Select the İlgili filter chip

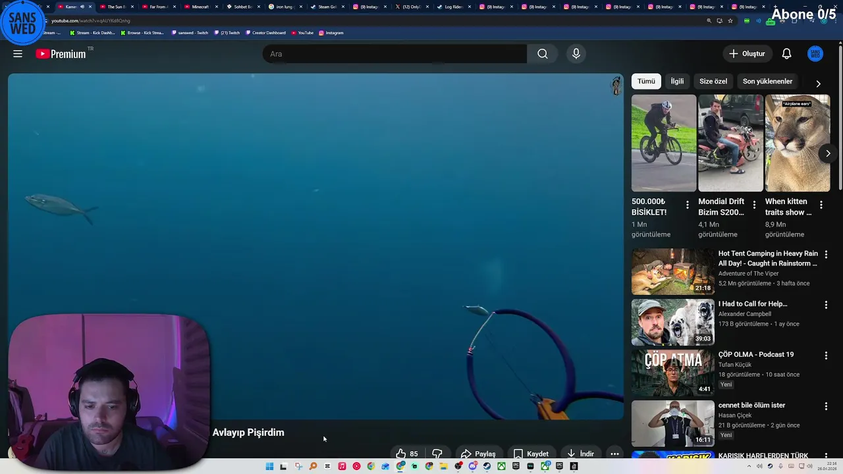677,81
